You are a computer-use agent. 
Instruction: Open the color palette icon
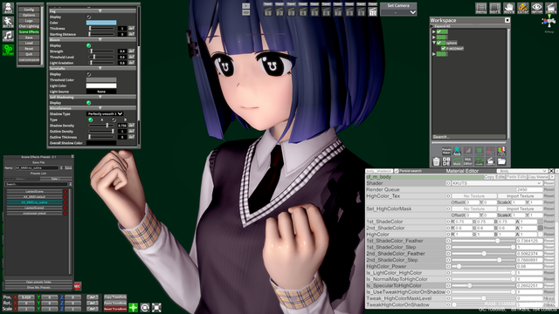tap(522, 8)
